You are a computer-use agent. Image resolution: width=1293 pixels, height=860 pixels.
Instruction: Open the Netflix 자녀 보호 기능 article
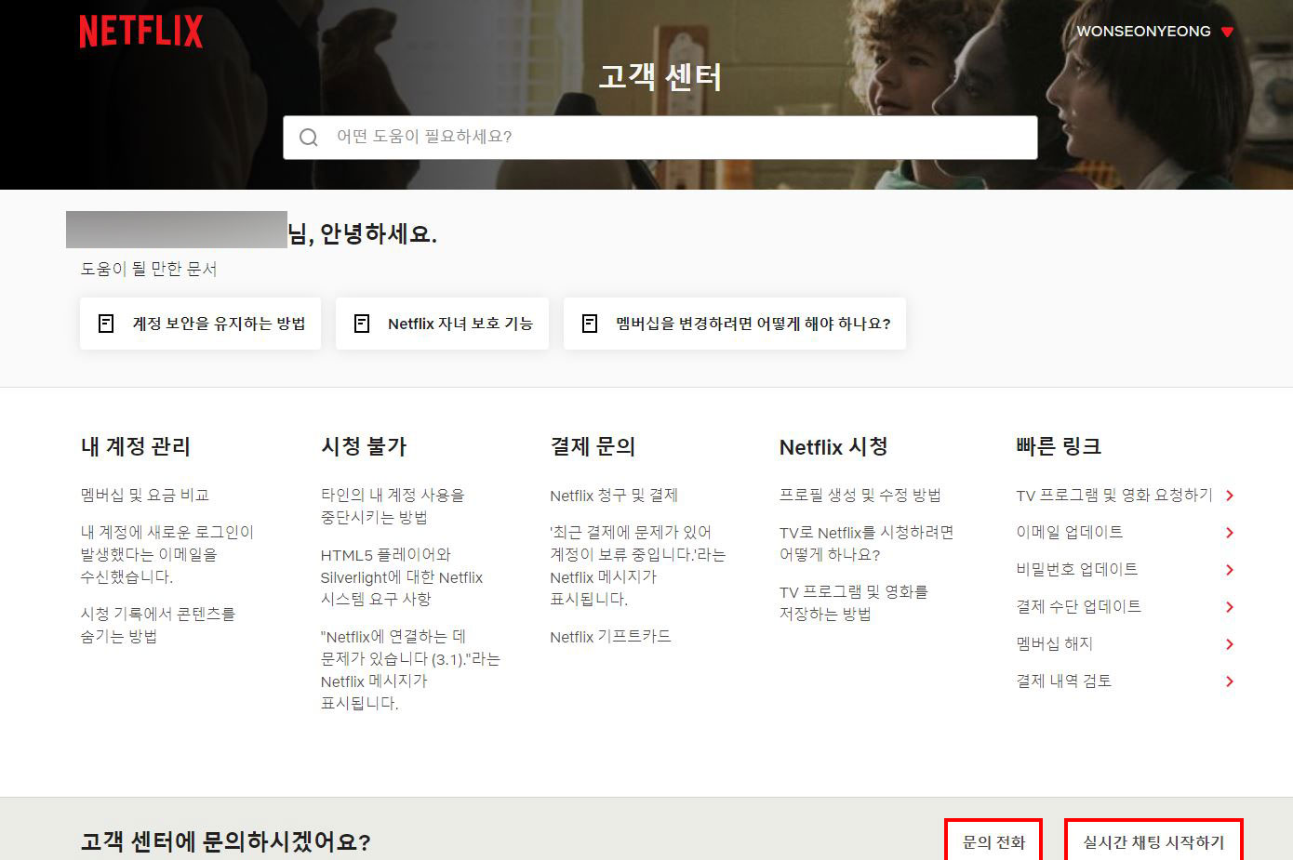click(x=442, y=324)
